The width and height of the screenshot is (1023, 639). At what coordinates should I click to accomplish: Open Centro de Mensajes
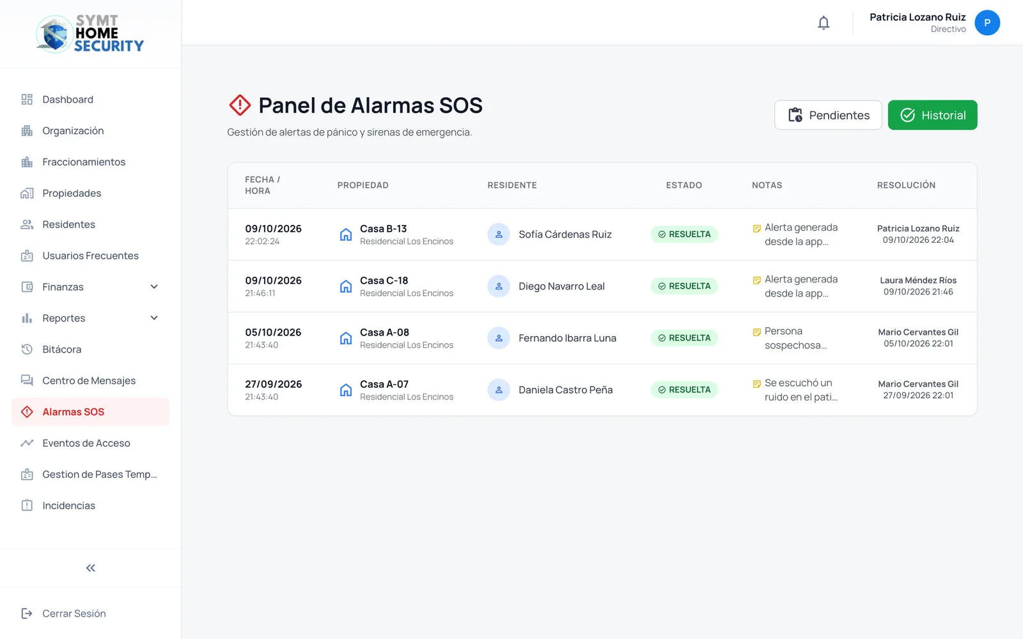click(x=91, y=381)
